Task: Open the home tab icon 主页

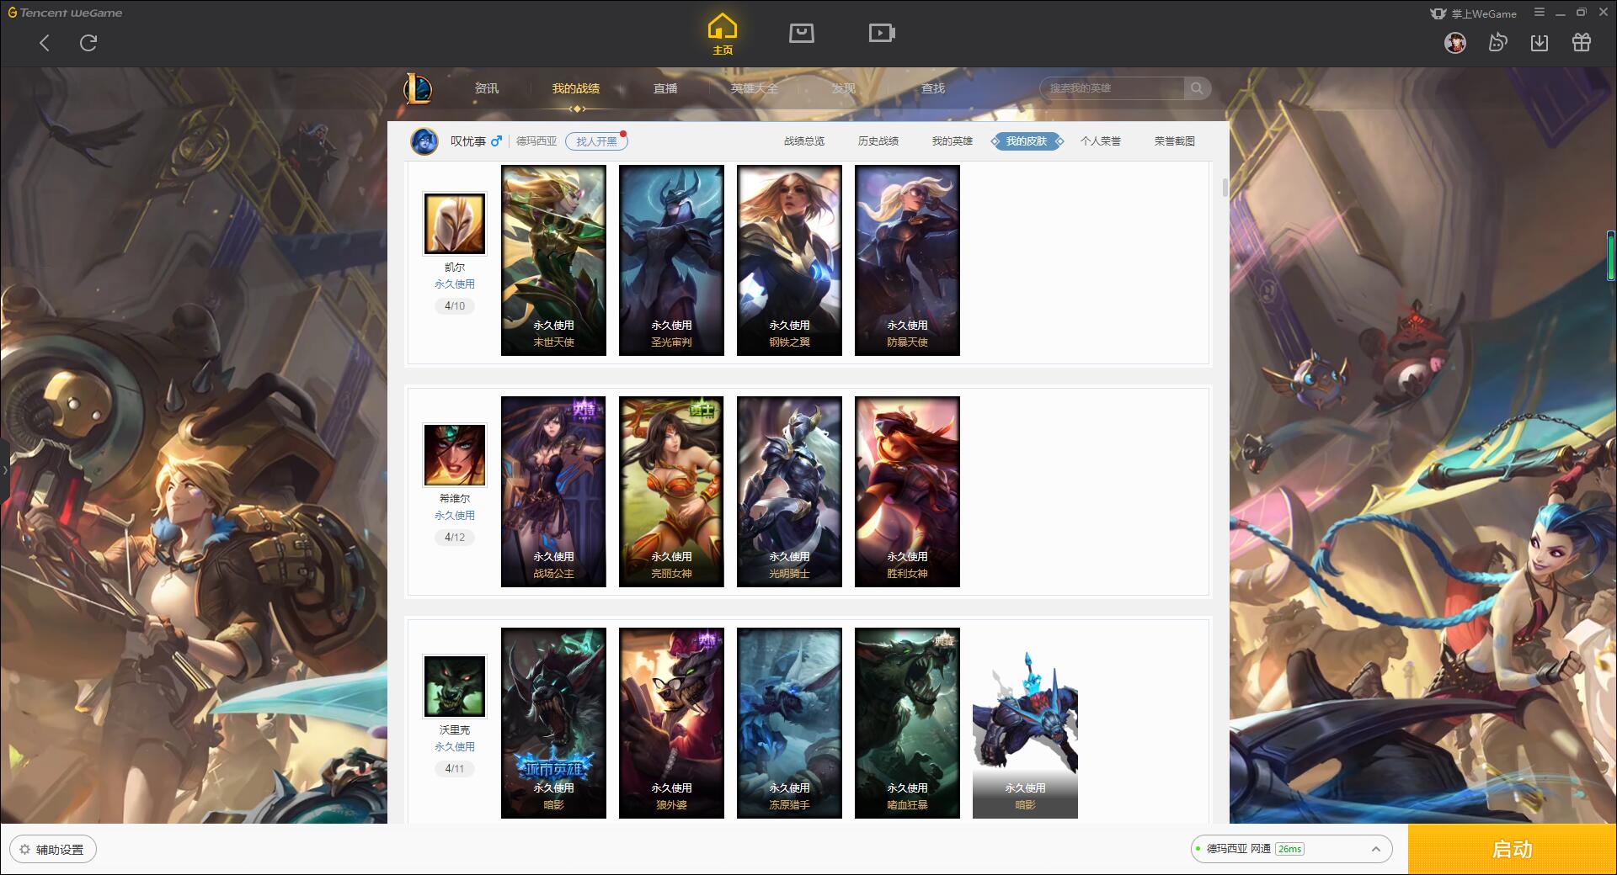Action: (x=723, y=34)
